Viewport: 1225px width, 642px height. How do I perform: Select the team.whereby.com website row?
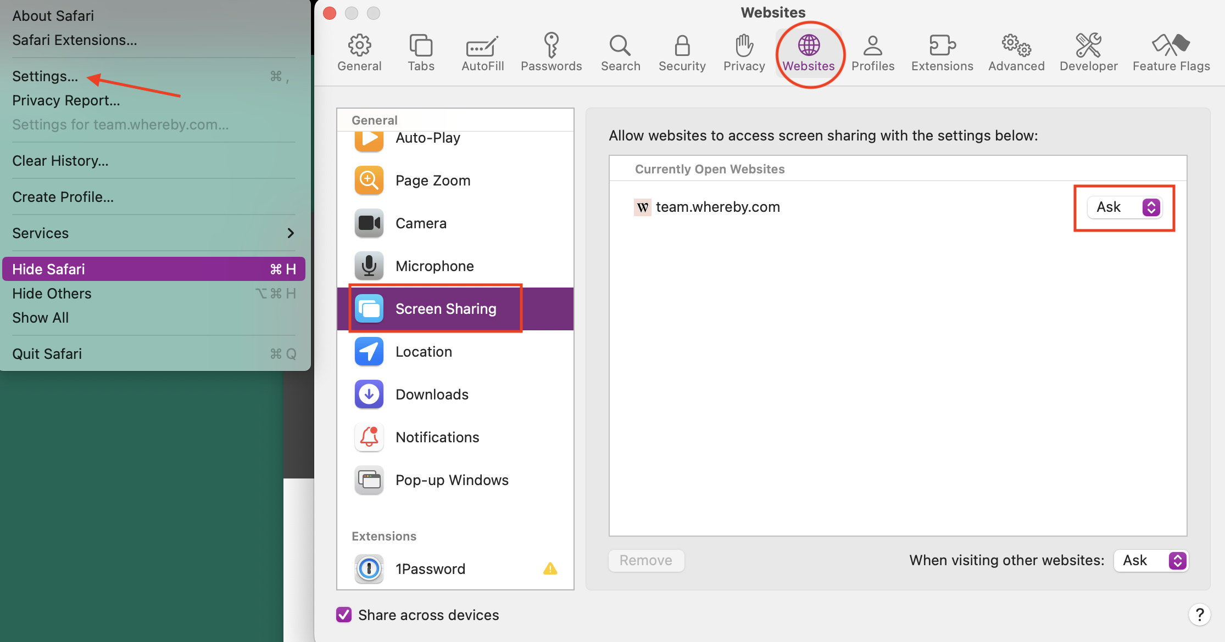tap(717, 207)
